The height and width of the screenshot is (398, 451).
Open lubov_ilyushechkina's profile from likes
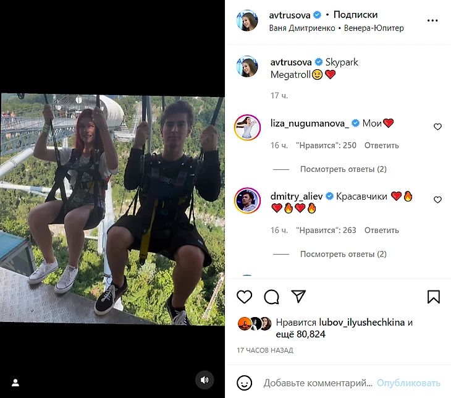[362, 323]
